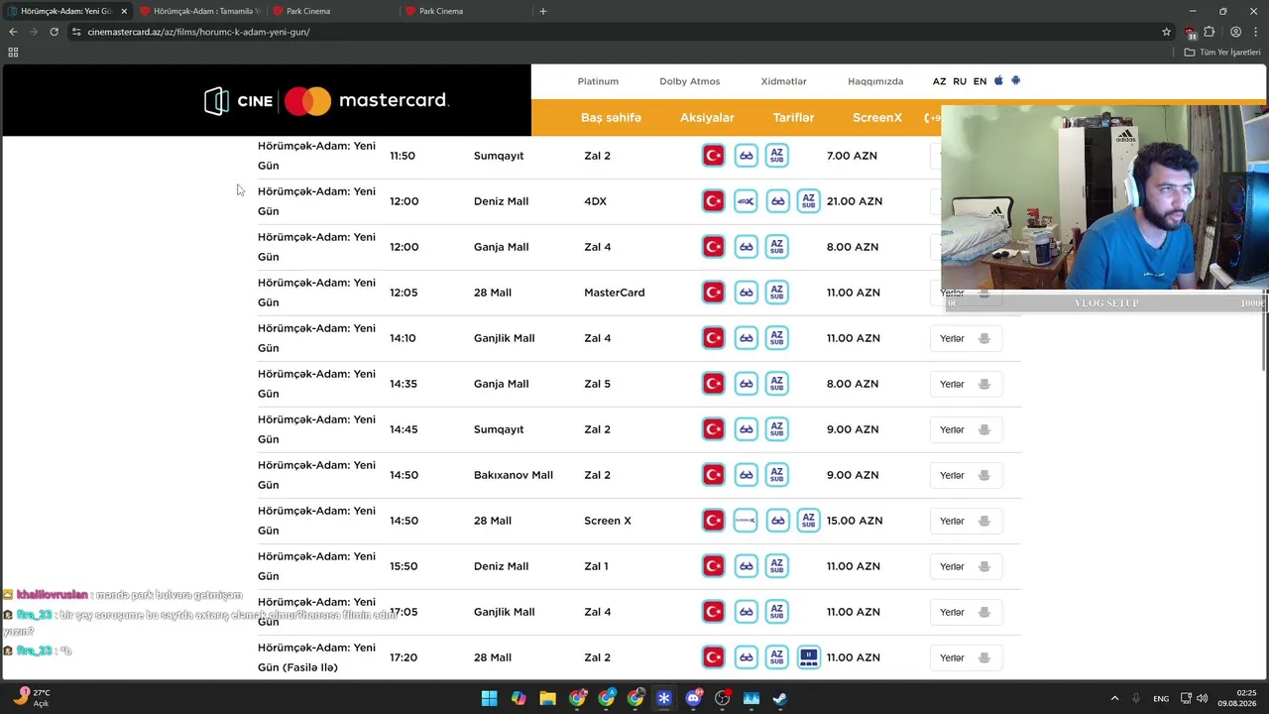This screenshot has width=1269, height=714.
Task: Click the Turkish flag icon for Ganjlik Mall 14:10
Action: pyautogui.click(x=714, y=338)
